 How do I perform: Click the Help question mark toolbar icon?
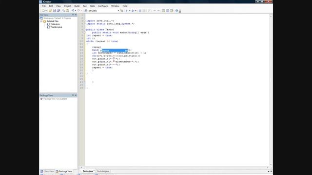pyautogui.click(x=176, y=11)
